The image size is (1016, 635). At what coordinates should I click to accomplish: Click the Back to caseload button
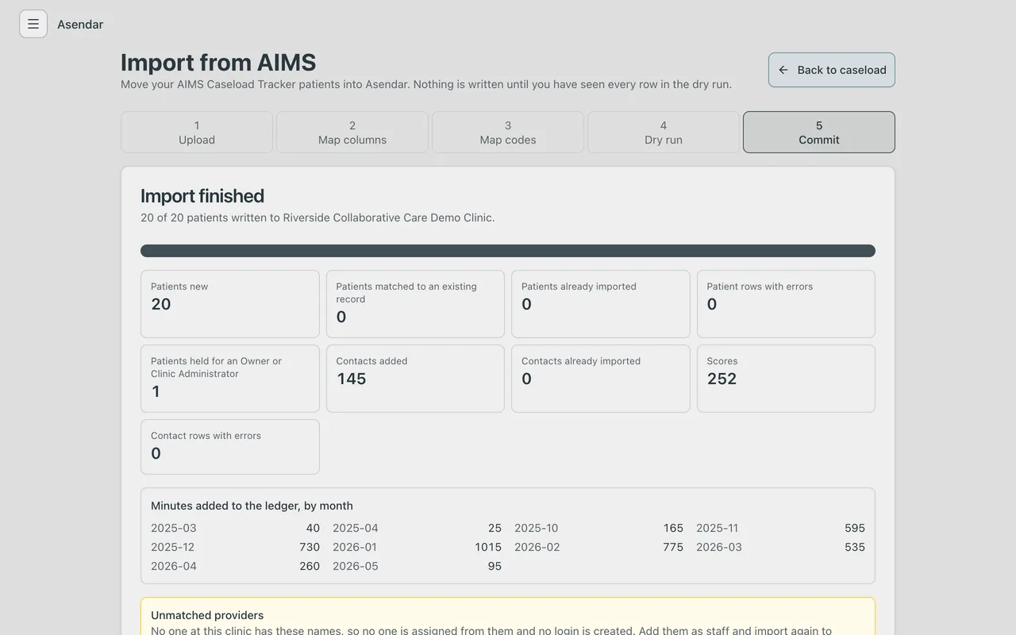tap(831, 70)
